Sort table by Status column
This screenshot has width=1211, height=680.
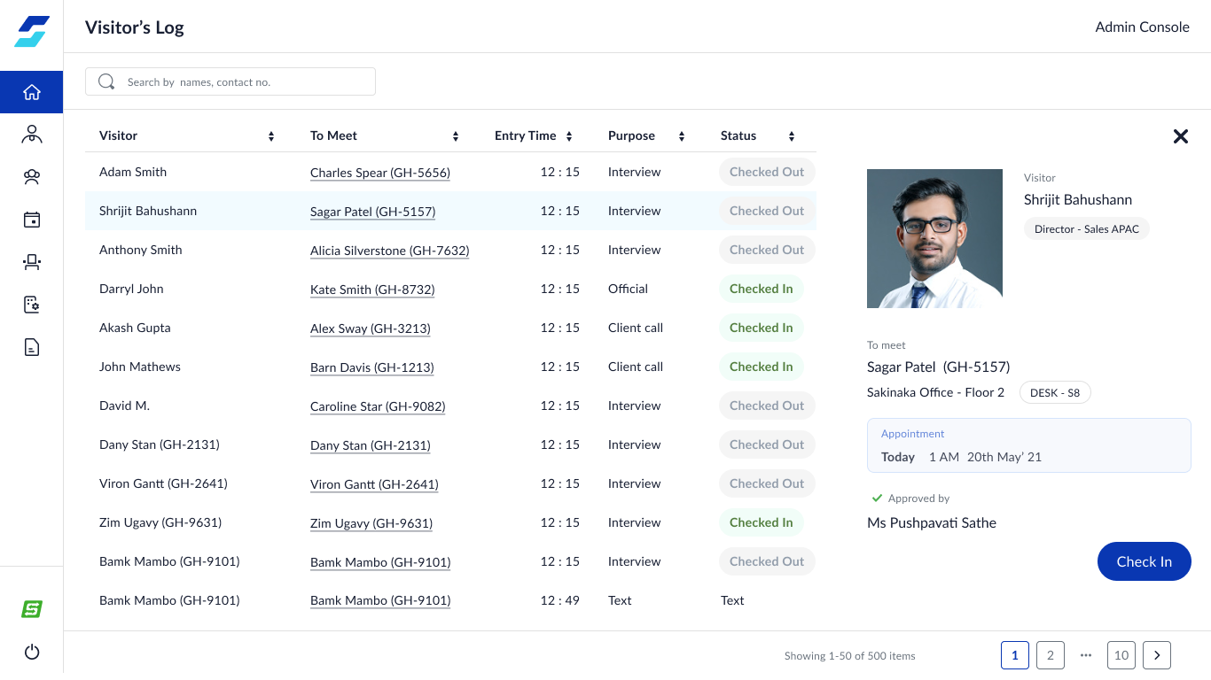(792, 136)
